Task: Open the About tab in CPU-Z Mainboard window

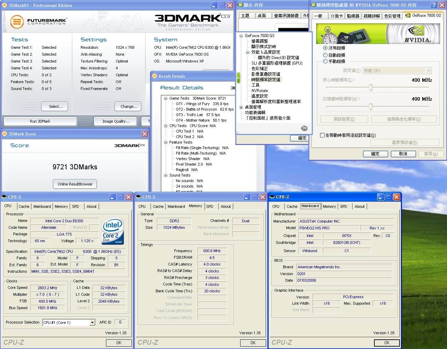Action: pos(360,206)
